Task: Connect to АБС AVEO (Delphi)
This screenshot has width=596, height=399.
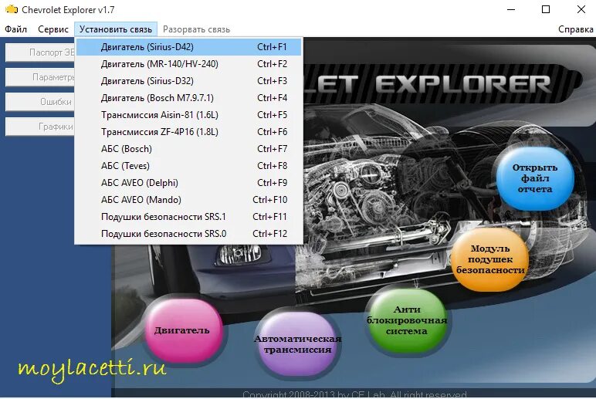Action: click(x=189, y=183)
